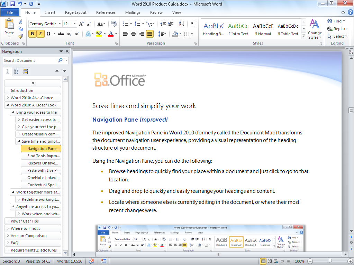The width and height of the screenshot is (354, 265).
Task: Click the Zoom In plus button
Action: pos(350,262)
